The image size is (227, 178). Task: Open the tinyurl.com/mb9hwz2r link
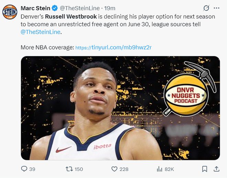pos(113,47)
